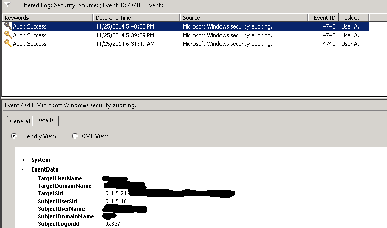Image resolution: width=387 pixels, height=228 pixels.
Task: Click the key icon of the 6:31:49 AM event
Action: [8, 44]
